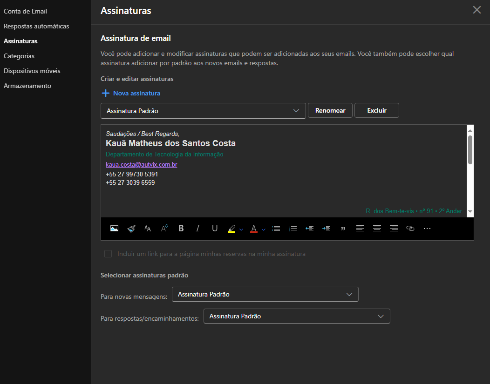
Task: Show more formatting options ellipsis
Action: pyautogui.click(x=427, y=229)
